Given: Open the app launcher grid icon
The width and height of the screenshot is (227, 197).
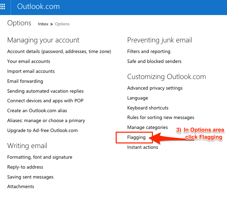Looking at the screenshot, I should click(x=2, y=6).
